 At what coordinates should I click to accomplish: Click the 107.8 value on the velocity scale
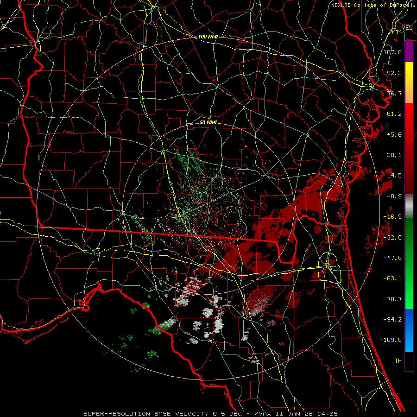click(x=392, y=52)
